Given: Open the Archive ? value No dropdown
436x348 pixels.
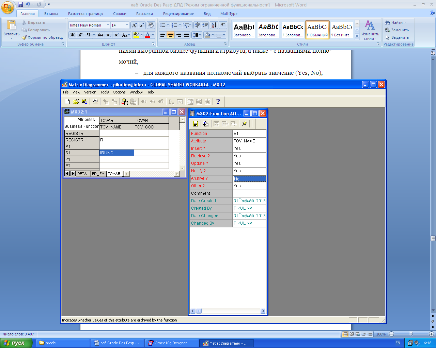Looking at the screenshot, I should coord(249,179).
